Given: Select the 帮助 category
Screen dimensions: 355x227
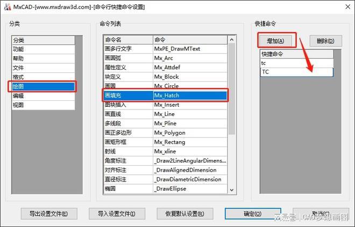Looking at the screenshot, I should click(43, 58).
